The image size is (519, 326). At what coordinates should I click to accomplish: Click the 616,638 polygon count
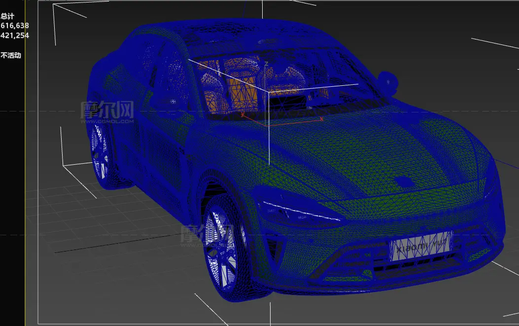pos(15,25)
